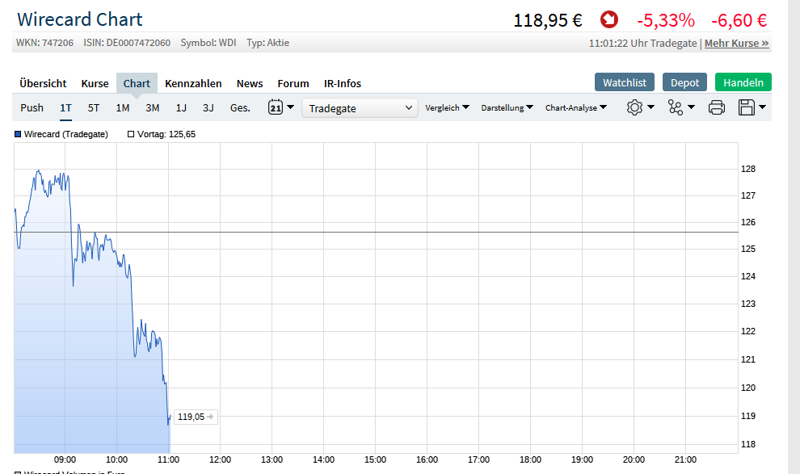The height and width of the screenshot is (474, 800).
Task: Switch chart to 5T time range
Action: 94,107
